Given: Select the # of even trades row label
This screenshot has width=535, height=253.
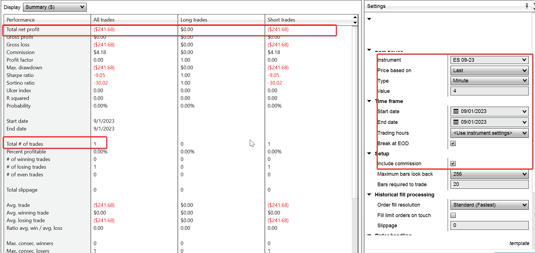Looking at the screenshot, I should pyautogui.click(x=25, y=175).
